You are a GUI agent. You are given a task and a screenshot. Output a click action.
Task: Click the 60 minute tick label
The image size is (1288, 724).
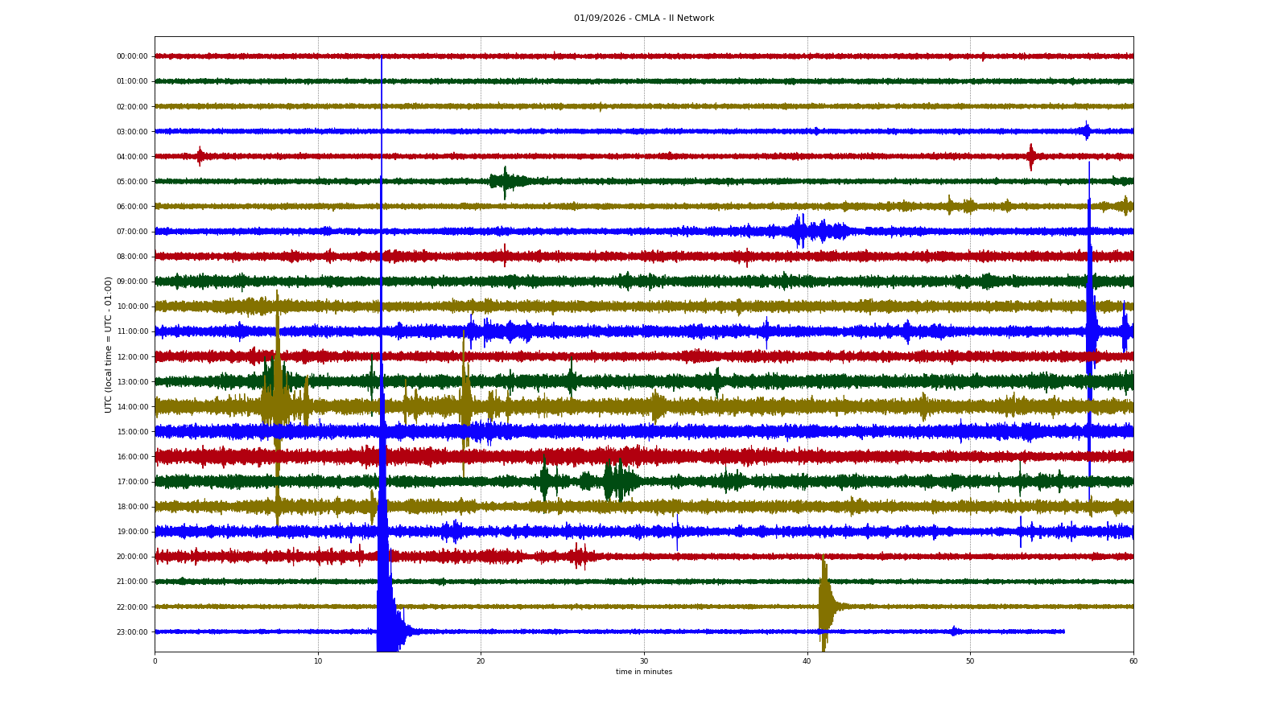click(x=1133, y=661)
